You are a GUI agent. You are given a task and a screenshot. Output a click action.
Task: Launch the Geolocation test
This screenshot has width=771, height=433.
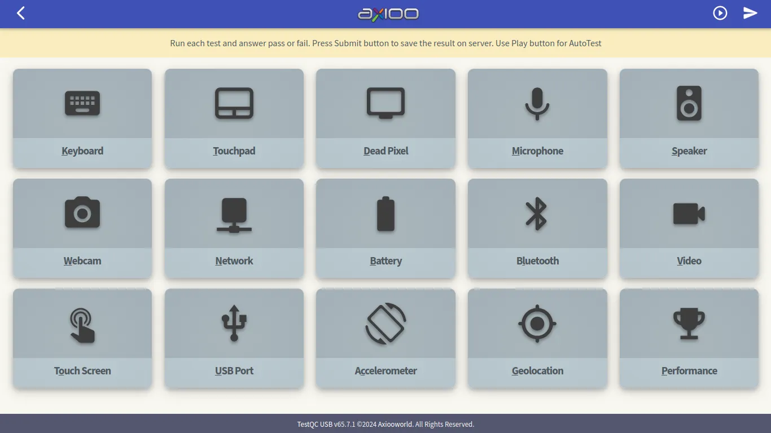pyautogui.click(x=537, y=338)
